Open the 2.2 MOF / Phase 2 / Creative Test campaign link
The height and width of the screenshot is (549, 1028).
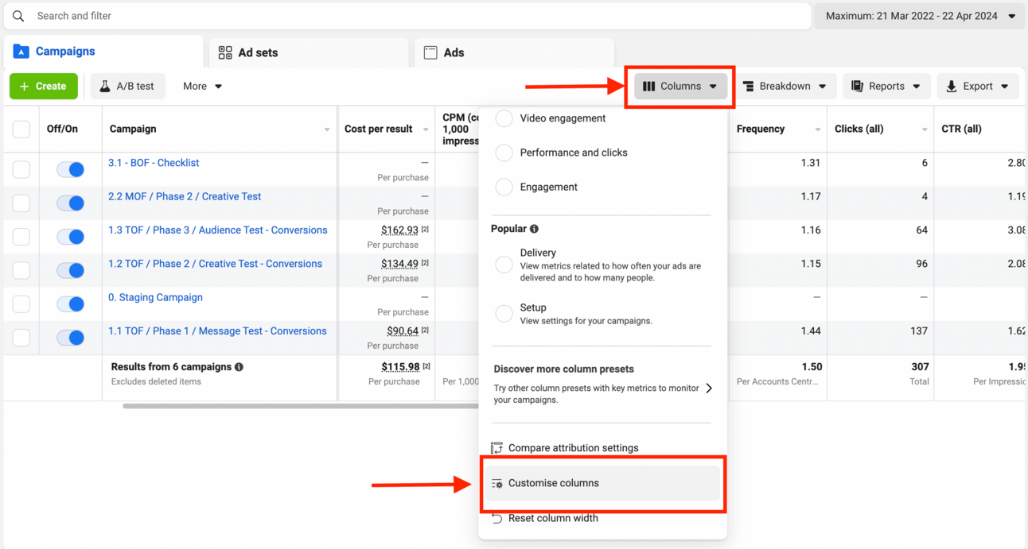tap(185, 196)
